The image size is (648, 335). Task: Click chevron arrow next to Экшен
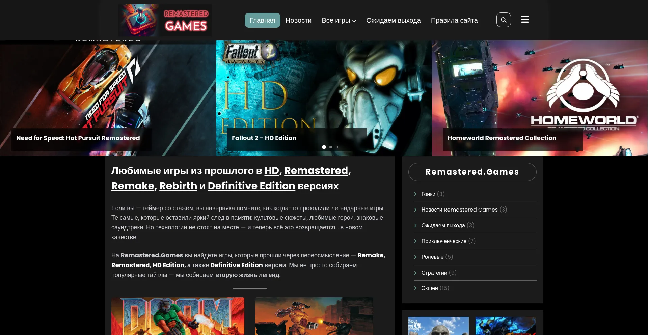pos(415,288)
